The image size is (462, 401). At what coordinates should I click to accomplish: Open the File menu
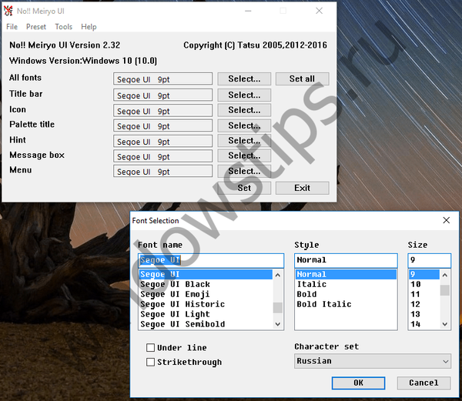[12, 27]
